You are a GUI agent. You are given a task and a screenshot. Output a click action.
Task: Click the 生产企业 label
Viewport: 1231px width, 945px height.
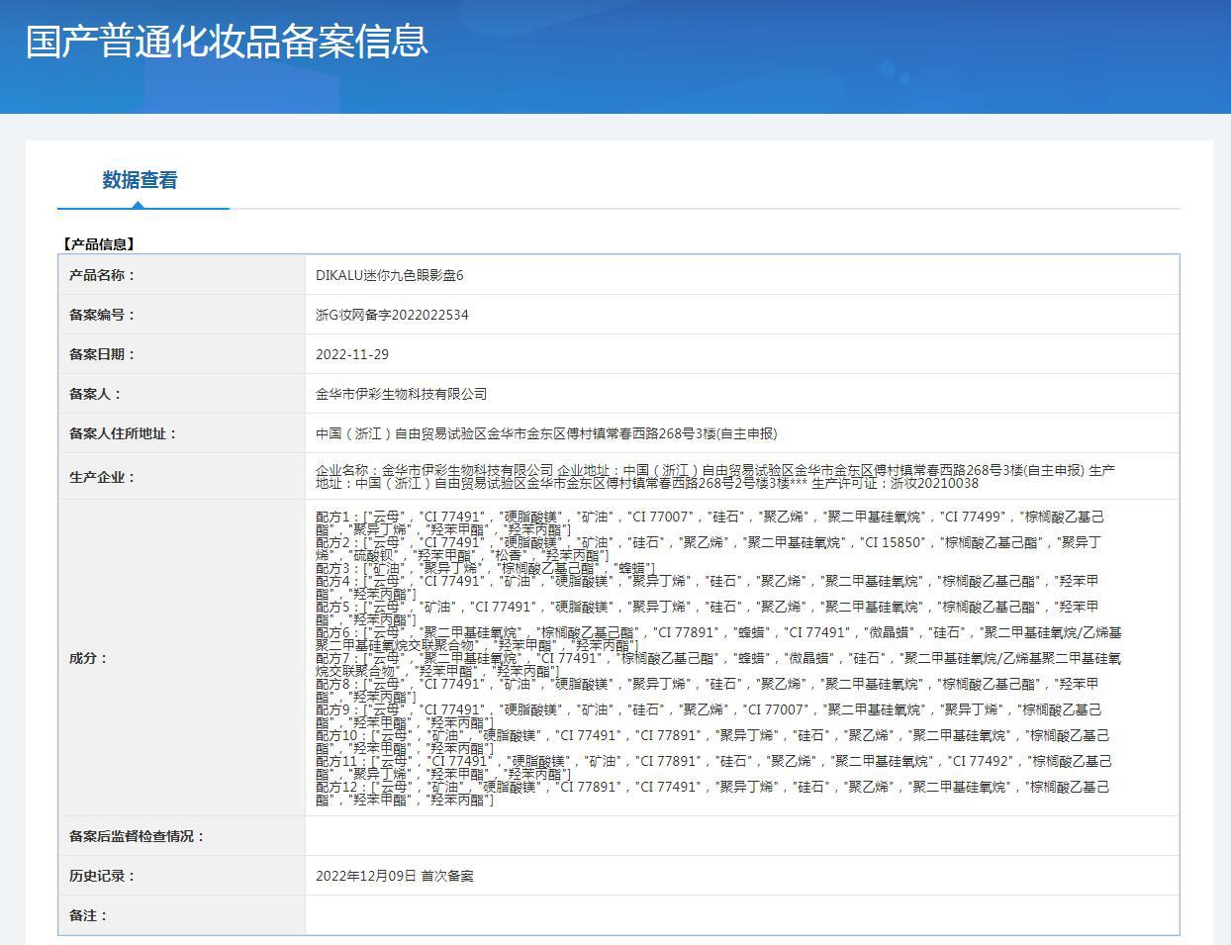pyautogui.click(x=102, y=477)
